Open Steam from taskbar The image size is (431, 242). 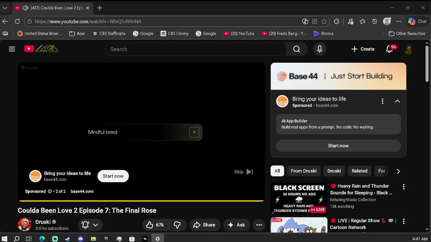pyautogui.click(x=68, y=239)
